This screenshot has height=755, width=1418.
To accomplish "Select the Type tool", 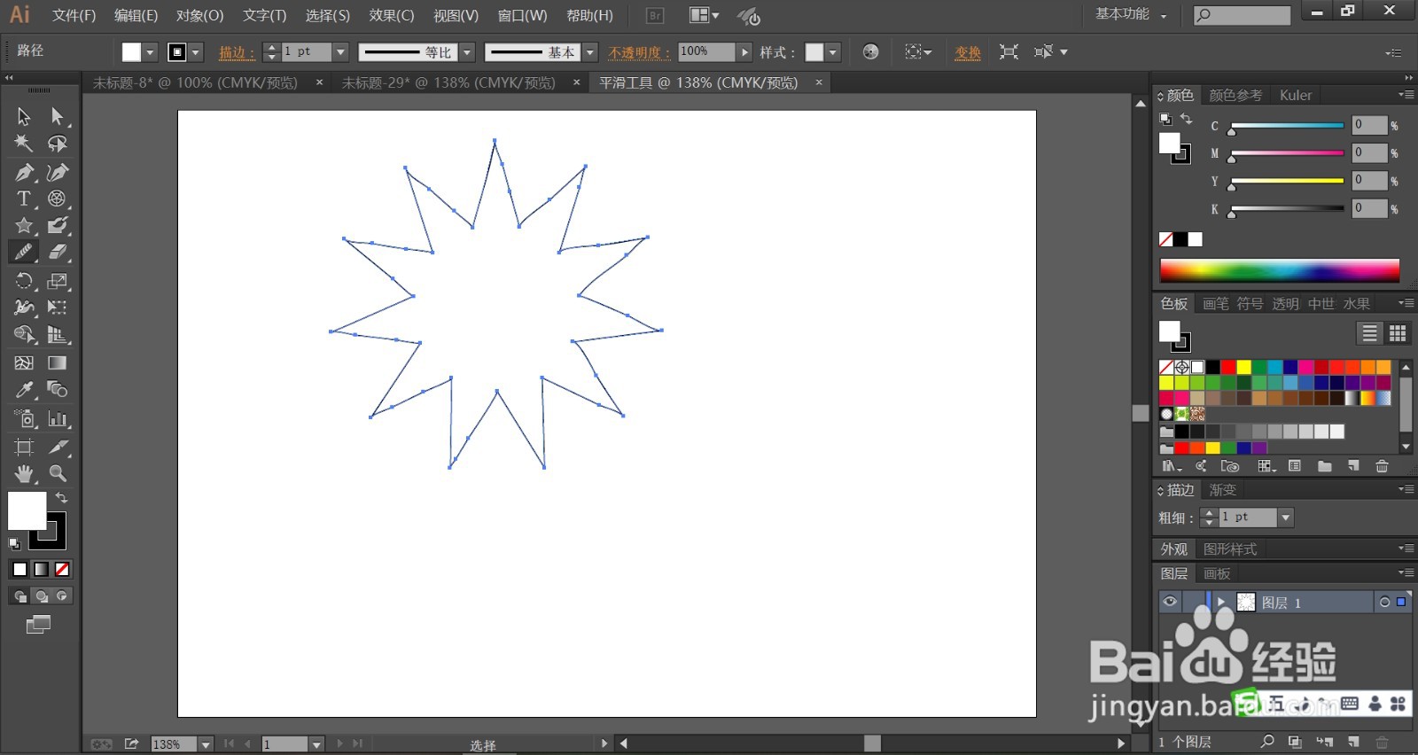I will click(24, 198).
